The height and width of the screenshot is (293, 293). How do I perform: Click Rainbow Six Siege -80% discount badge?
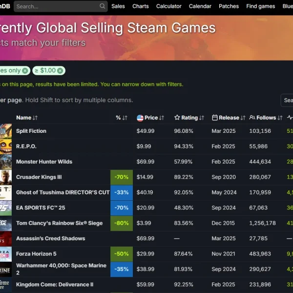coord(122,223)
